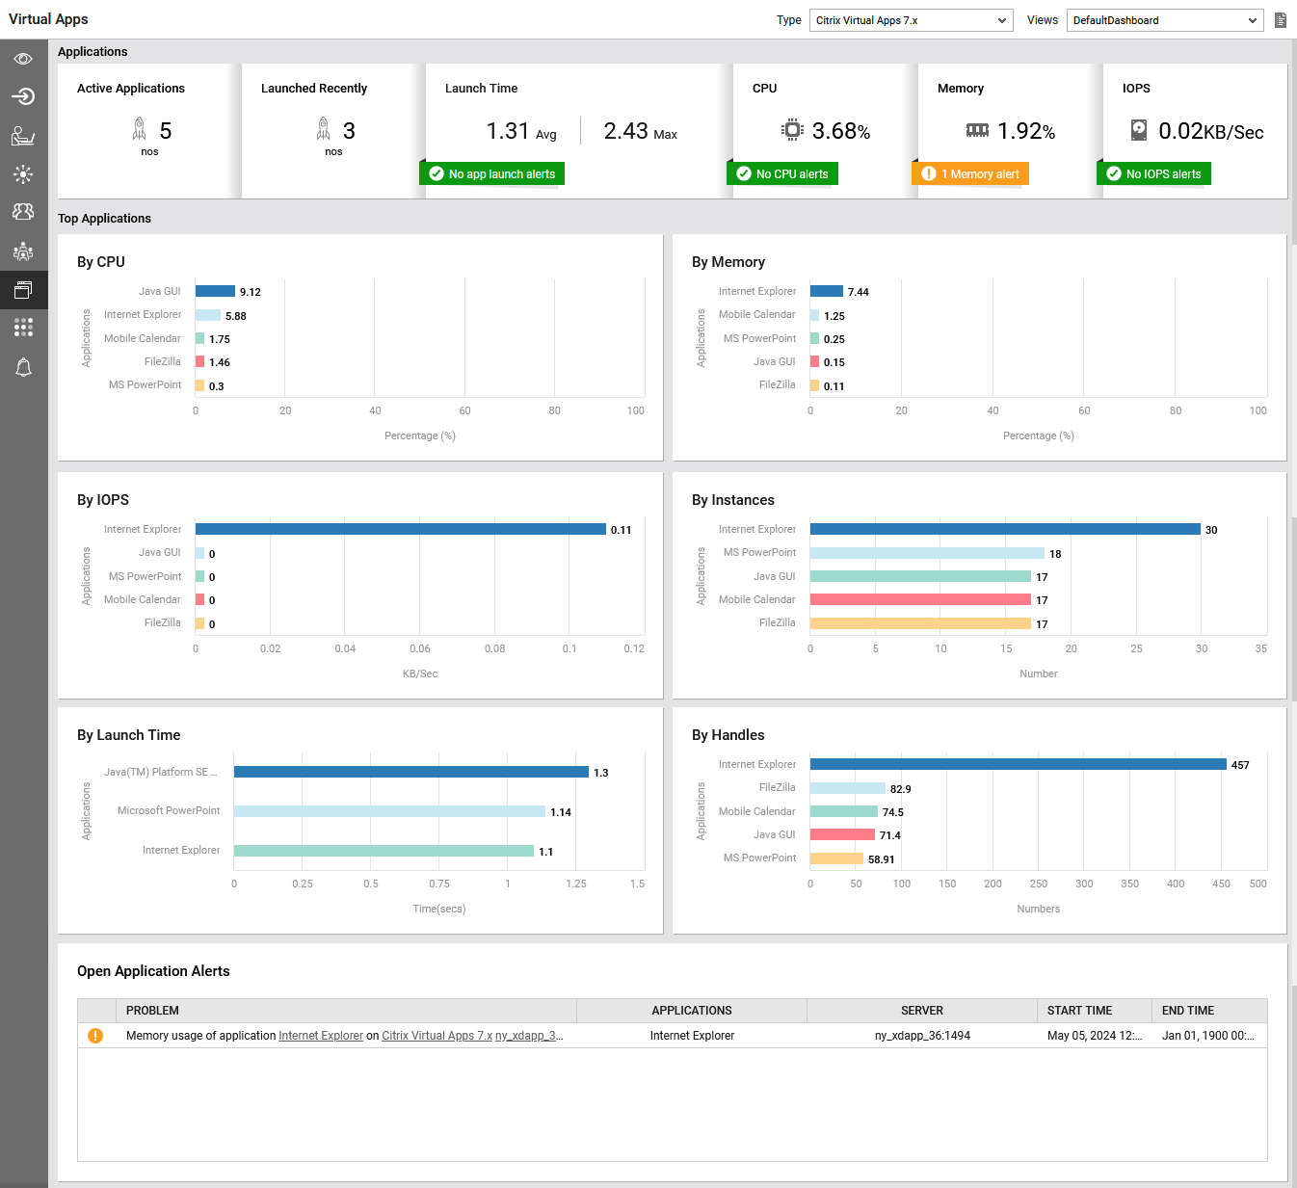Click the Java GUI bar in By CPU chart

pyautogui.click(x=215, y=291)
